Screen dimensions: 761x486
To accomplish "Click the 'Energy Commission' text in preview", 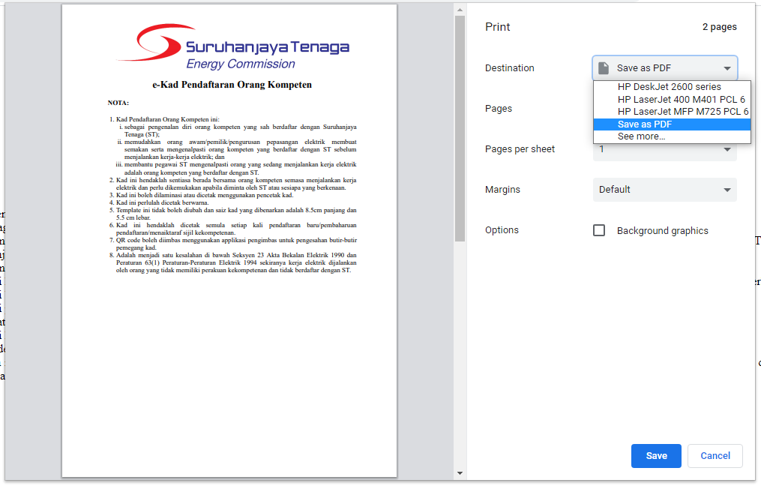I will [241, 64].
